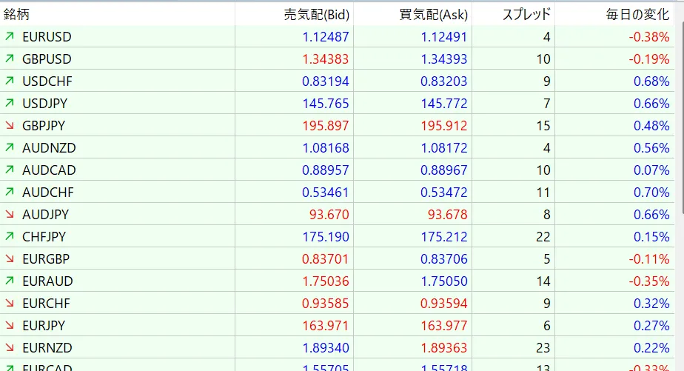The image size is (684, 371).
Task: Click EURUSD daily change -0.38%
Action: [649, 37]
